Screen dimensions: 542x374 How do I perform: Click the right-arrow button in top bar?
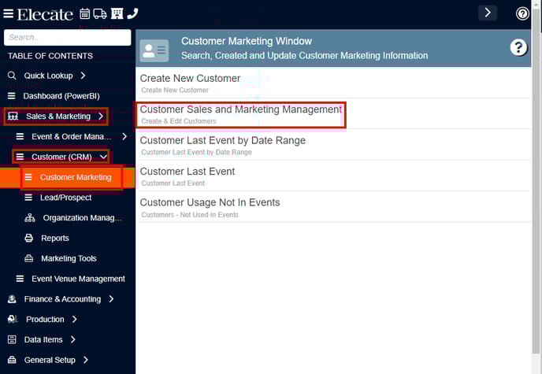(488, 13)
